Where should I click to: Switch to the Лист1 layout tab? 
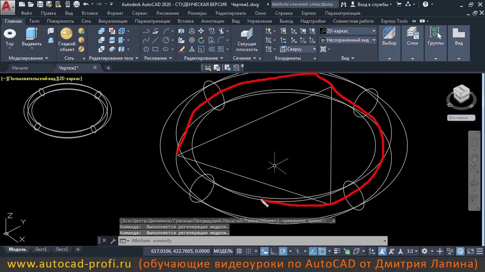coord(41,249)
